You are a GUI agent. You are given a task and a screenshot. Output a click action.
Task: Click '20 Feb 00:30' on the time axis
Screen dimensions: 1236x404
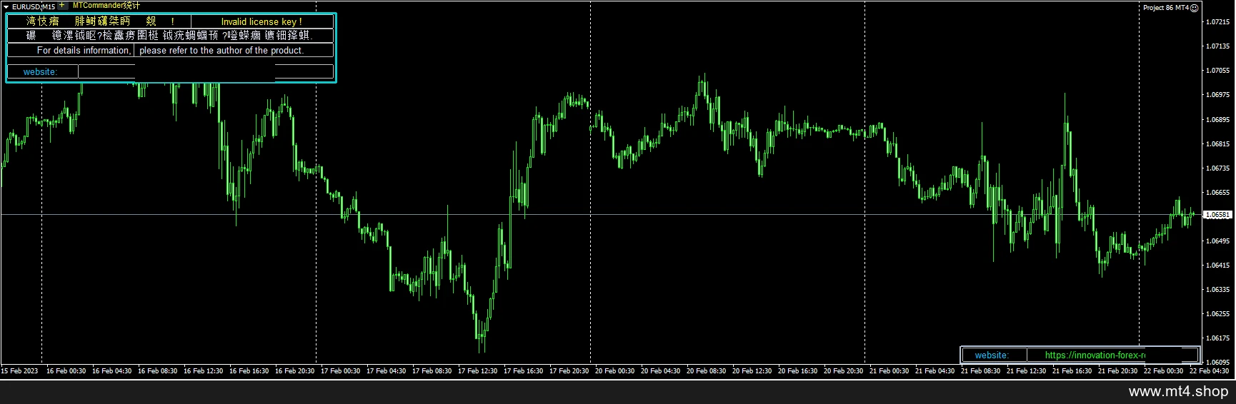click(614, 371)
